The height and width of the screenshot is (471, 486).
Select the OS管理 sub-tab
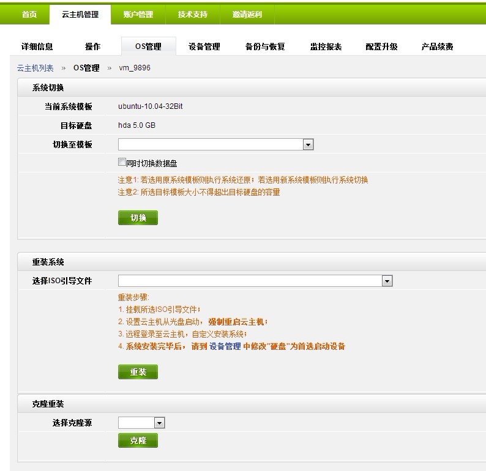(149, 46)
